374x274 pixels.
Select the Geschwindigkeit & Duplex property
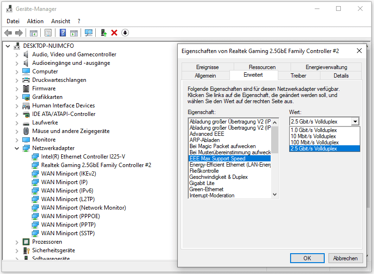click(x=230, y=177)
